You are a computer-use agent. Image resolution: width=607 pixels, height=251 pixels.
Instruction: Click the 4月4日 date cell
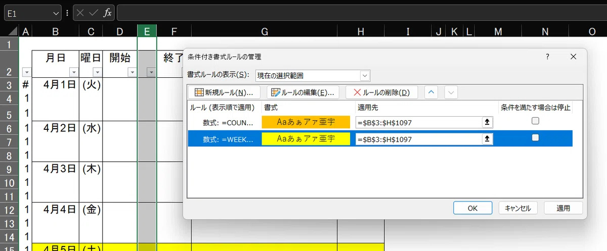tap(55, 209)
